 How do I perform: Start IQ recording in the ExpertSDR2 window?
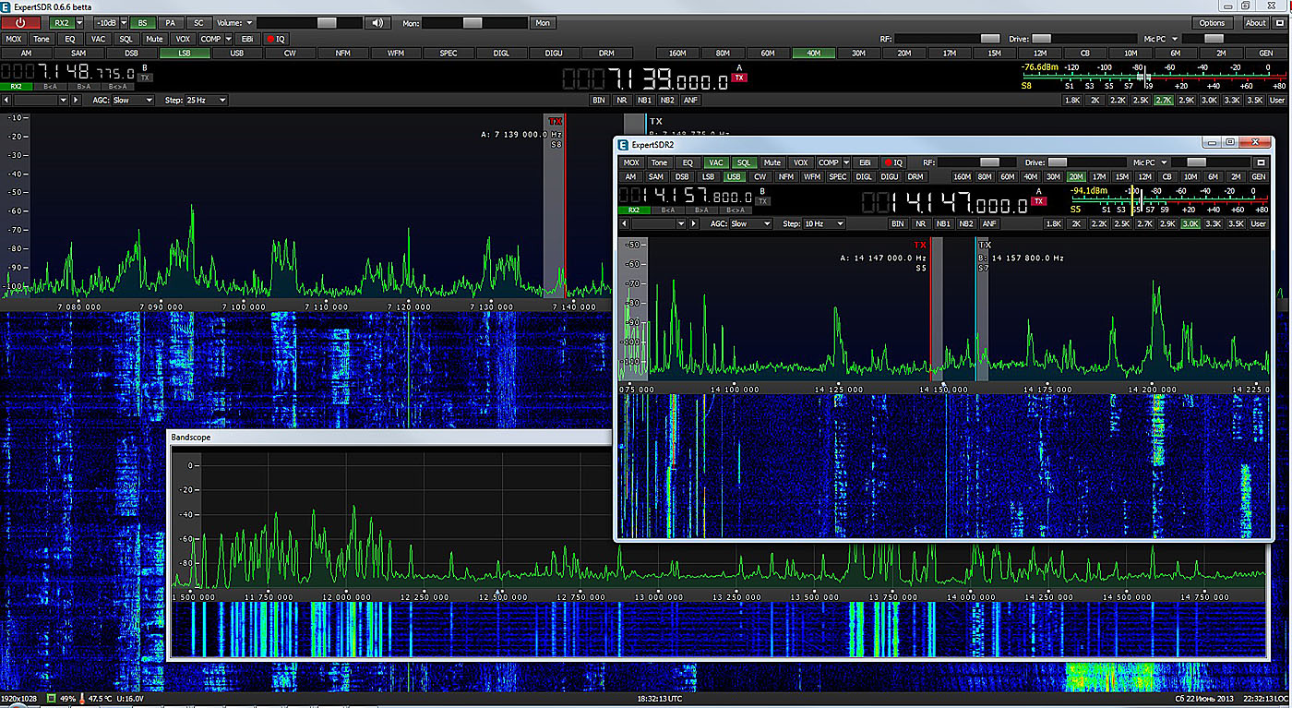[x=893, y=162]
